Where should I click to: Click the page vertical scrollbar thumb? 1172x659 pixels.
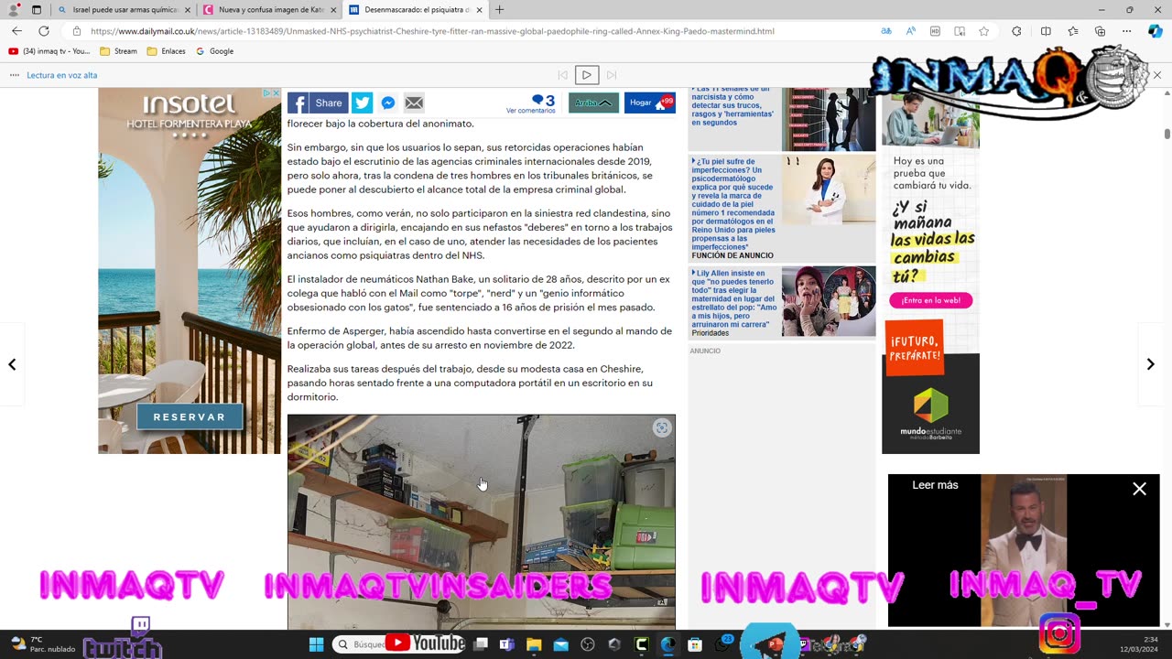1167,134
